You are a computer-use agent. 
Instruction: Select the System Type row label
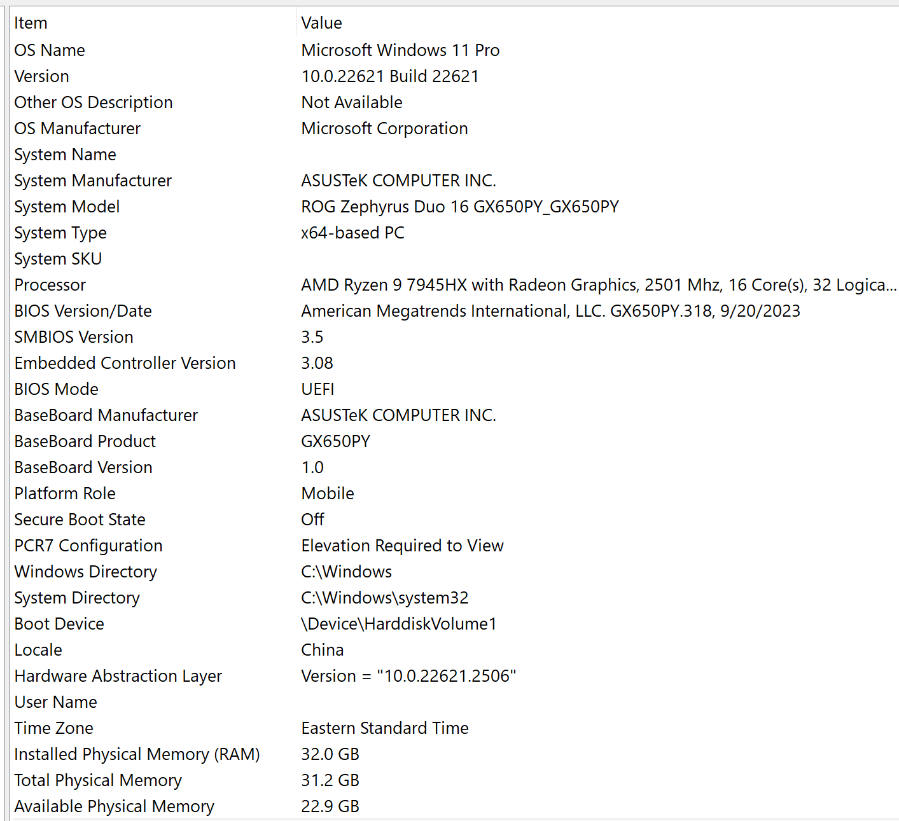[x=60, y=233]
